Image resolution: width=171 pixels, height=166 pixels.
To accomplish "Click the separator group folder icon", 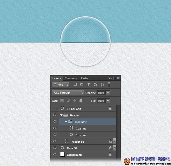I will tap(70, 122).
